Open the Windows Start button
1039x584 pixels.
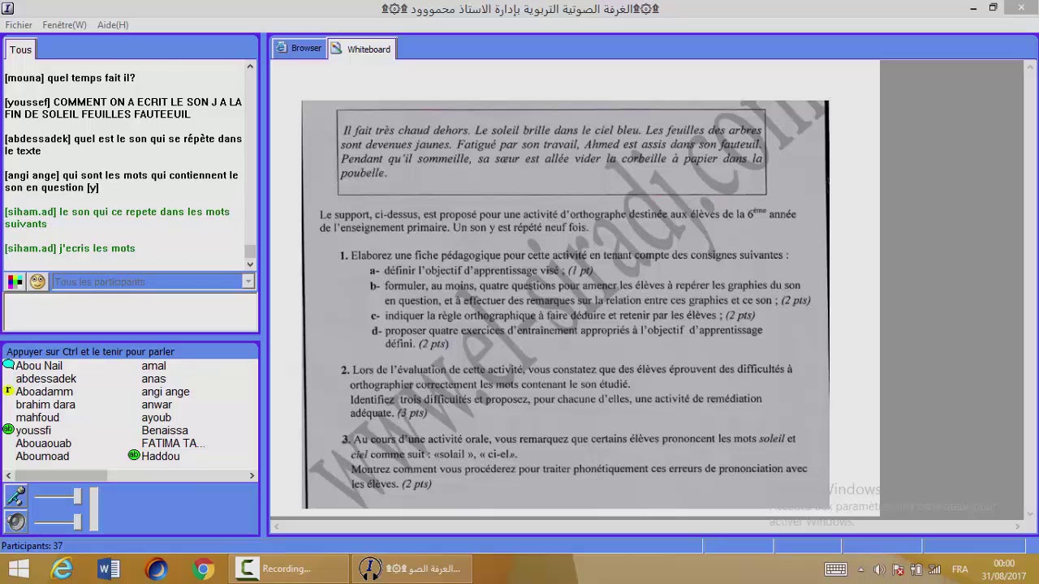coord(18,569)
